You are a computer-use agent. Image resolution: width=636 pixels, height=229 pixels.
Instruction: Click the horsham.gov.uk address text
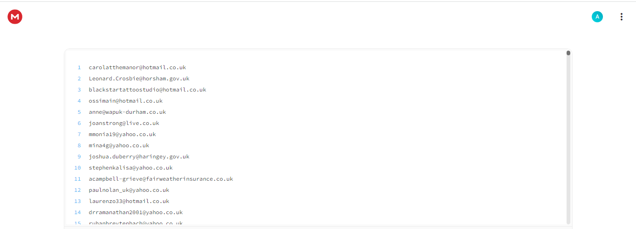[x=139, y=79]
